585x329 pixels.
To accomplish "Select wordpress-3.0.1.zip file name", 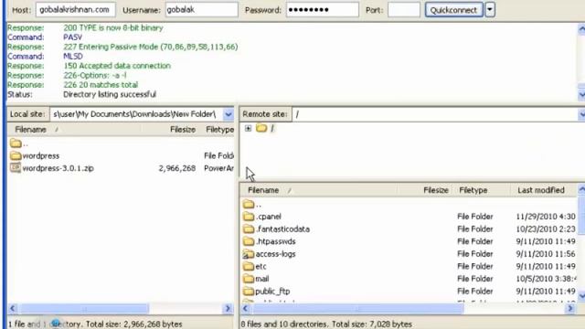I will pyautogui.click(x=58, y=168).
